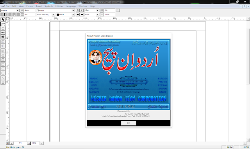Click OK to close the About dialog
The width and height of the screenshot is (250, 149).
(129, 123)
